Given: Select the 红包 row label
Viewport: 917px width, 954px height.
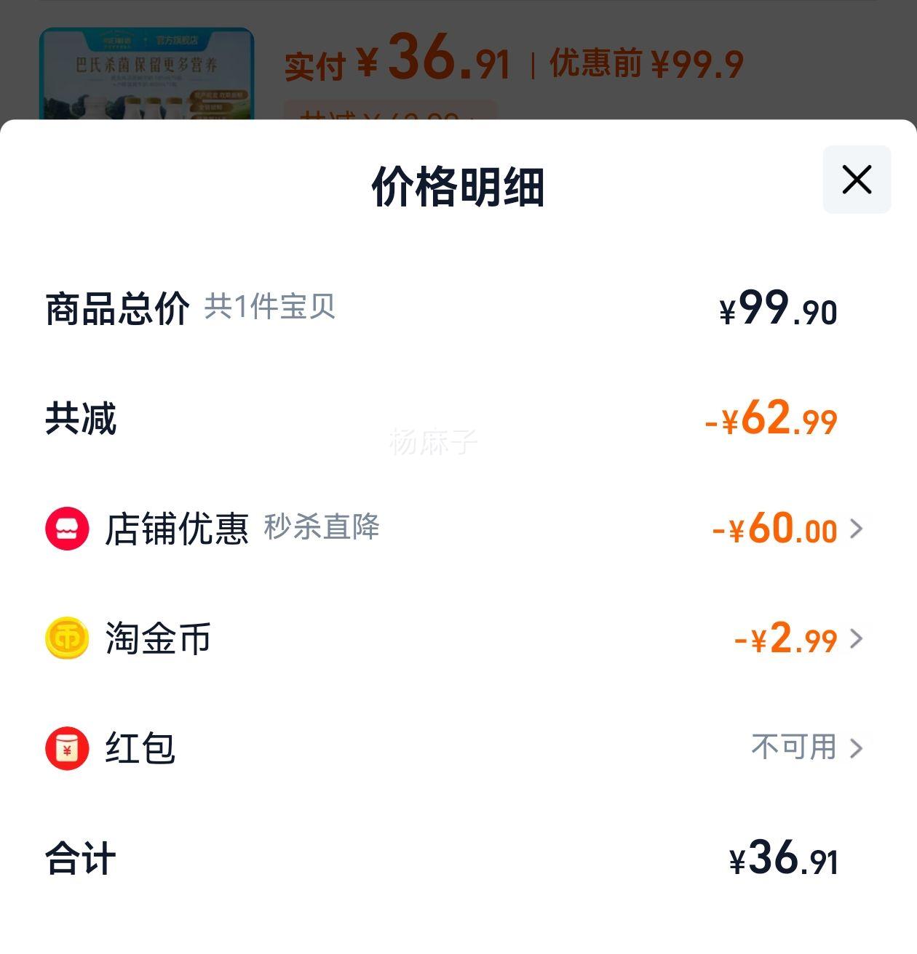Looking at the screenshot, I should 140,748.
